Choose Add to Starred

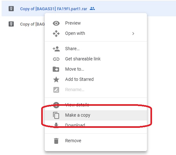coord(96,80)
